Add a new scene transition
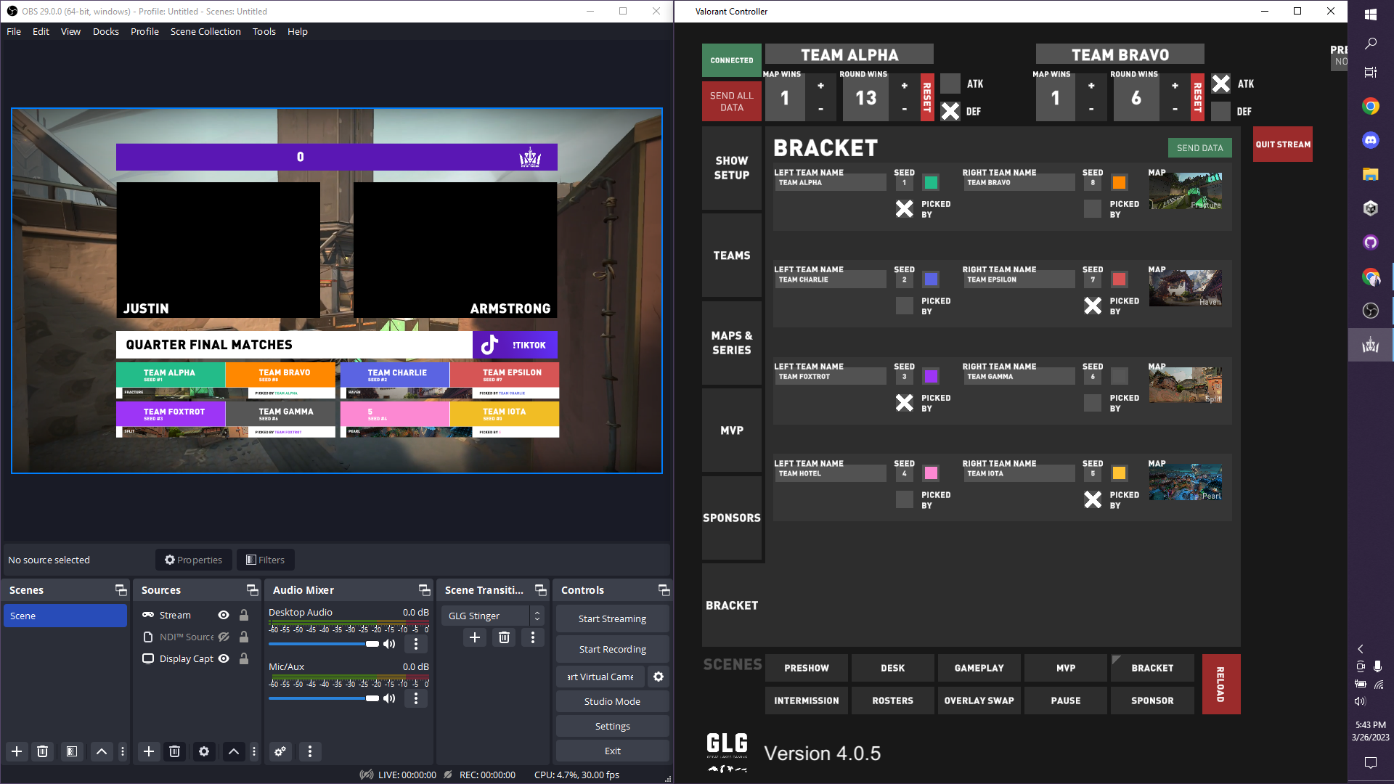1394x784 pixels. 475,637
